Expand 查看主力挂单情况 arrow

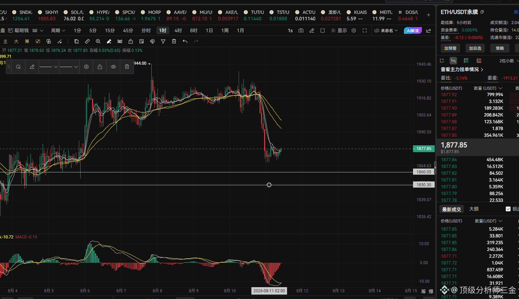[482, 69]
